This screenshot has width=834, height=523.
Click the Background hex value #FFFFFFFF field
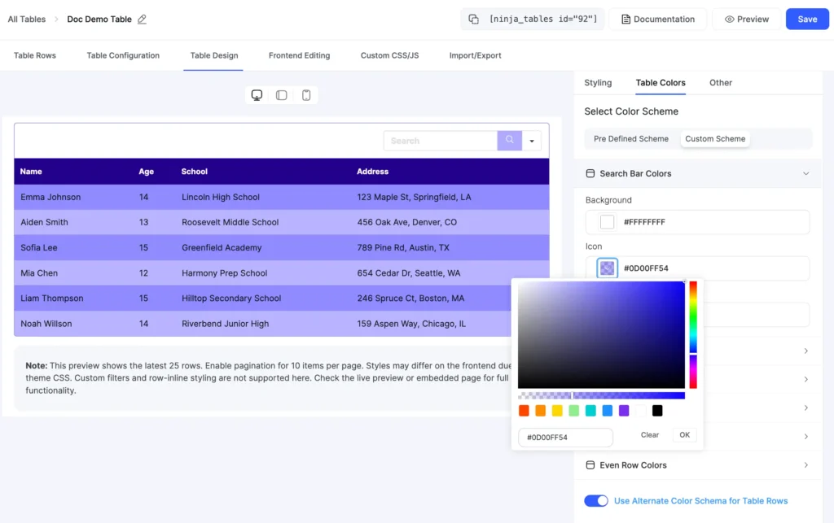point(697,222)
